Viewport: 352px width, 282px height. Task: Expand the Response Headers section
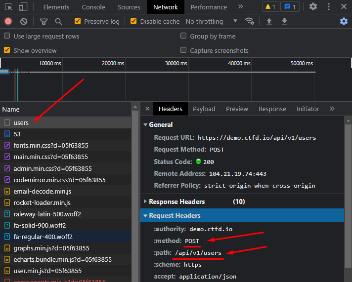pos(176,201)
